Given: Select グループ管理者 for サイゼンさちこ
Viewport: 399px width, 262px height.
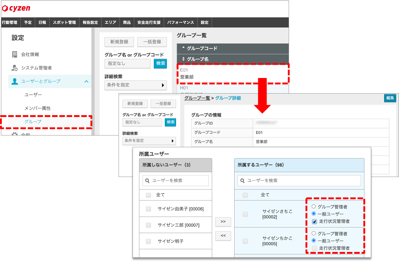Looking at the screenshot, I should click(x=314, y=207).
